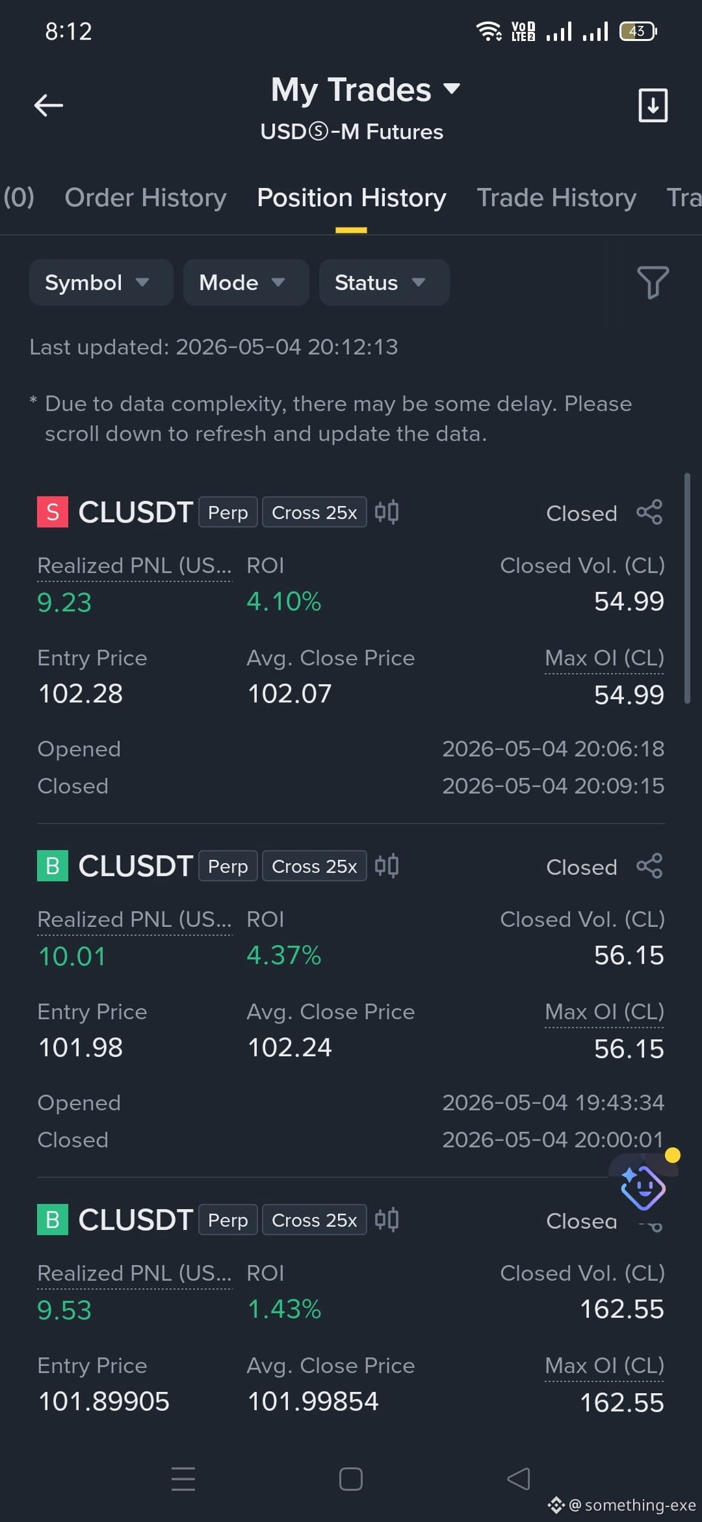This screenshot has height=1522, width=702.
Task: Open chart icon for 9.53 PNL position
Action: tap(387, 1220)
